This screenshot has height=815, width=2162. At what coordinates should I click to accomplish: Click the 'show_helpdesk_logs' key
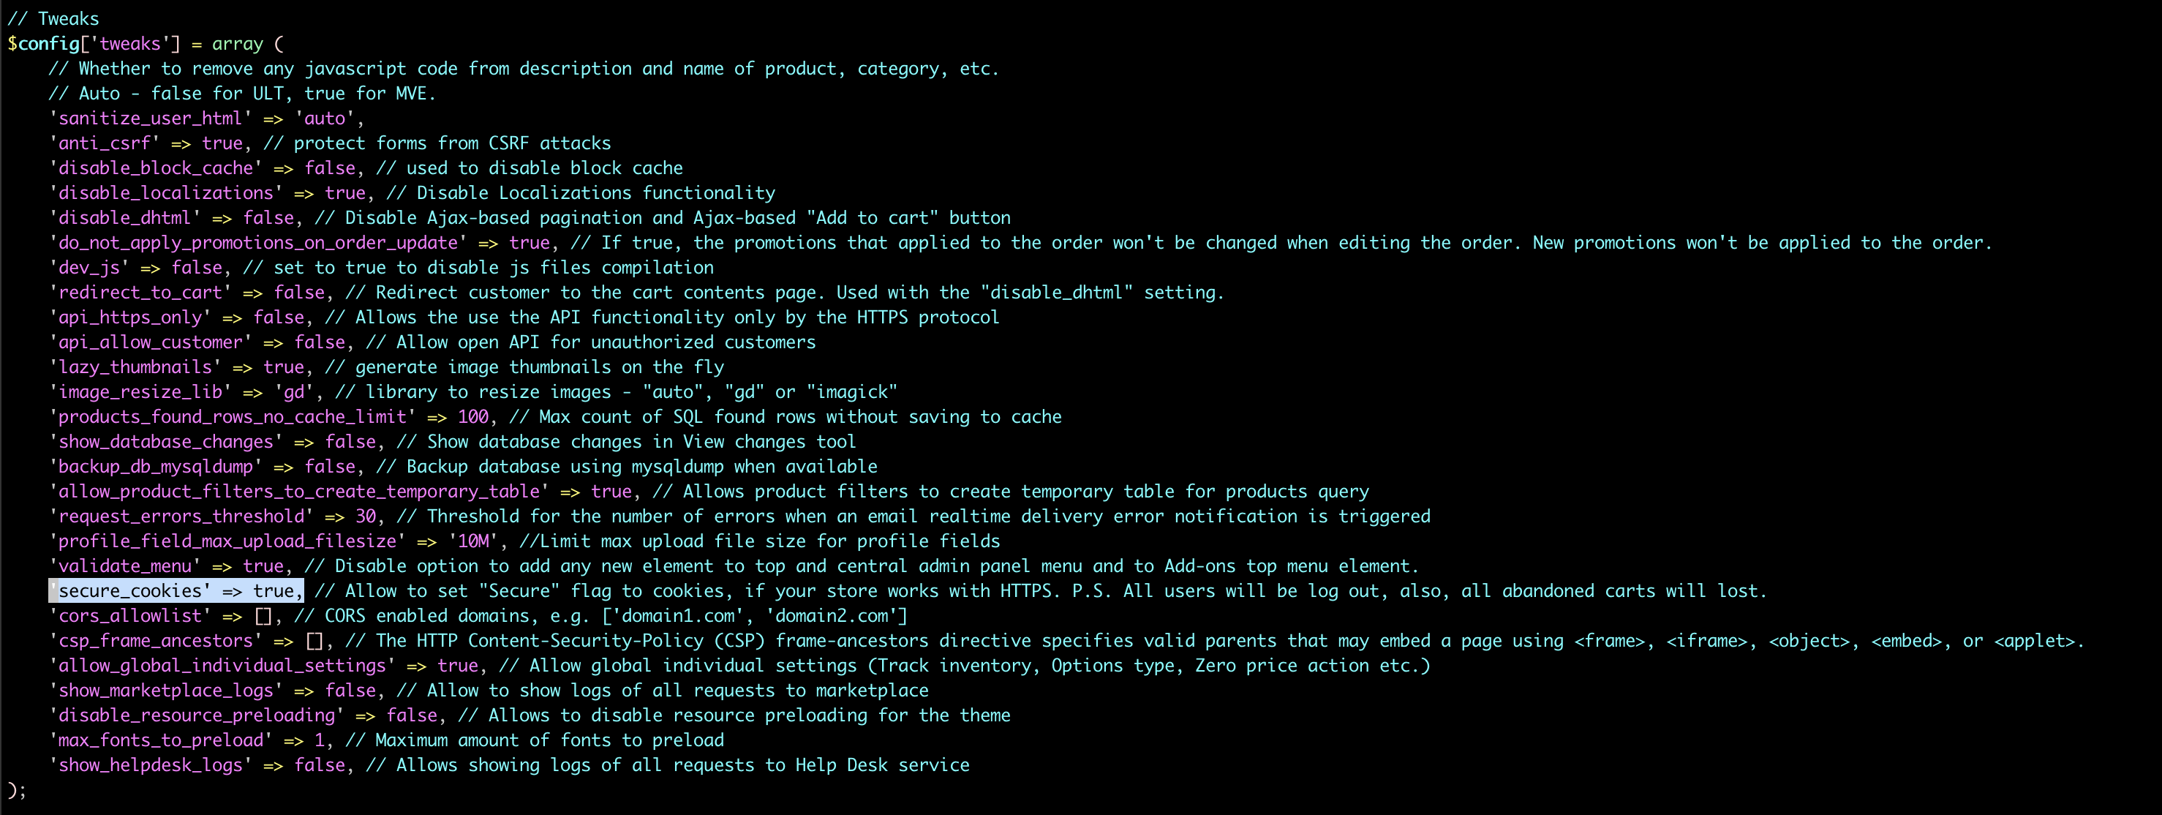pos(150,765)
